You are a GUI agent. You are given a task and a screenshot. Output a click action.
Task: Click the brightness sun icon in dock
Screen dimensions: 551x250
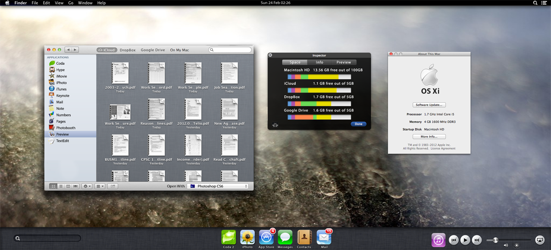(x=517, y=245)
